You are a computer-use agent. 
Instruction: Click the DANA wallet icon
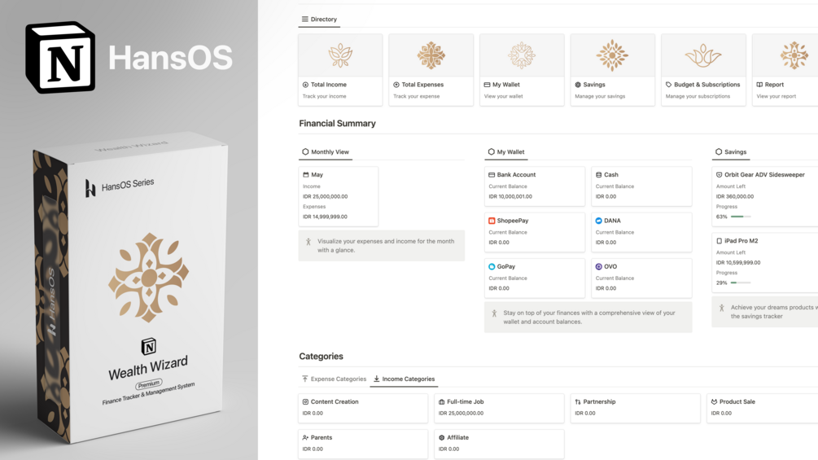tap(599, 221)
